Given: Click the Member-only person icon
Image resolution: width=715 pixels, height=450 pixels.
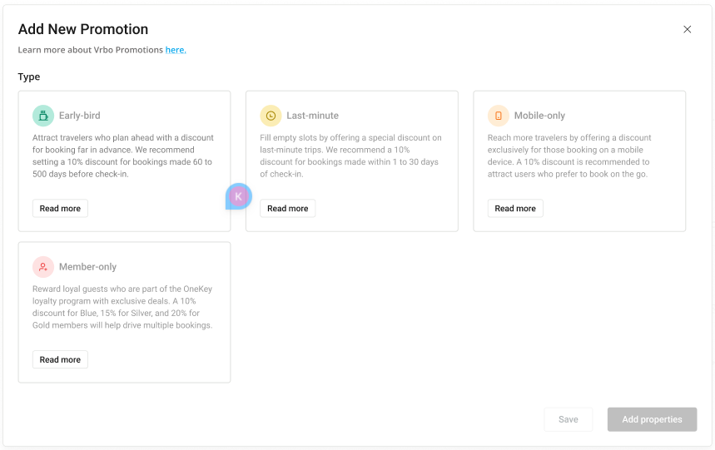Looking at the screenshot, I should pyautogui.click(x=43, y=267).
